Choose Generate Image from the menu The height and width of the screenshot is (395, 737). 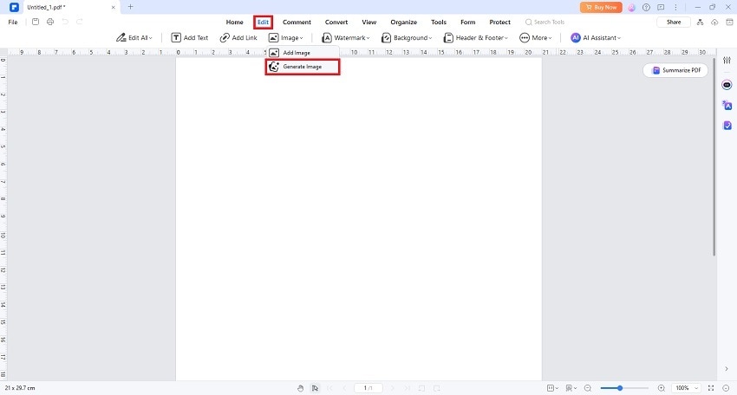[x=303, y=67]
